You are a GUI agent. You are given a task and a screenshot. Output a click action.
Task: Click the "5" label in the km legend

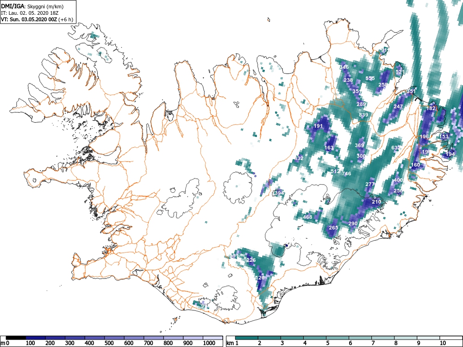328,343
